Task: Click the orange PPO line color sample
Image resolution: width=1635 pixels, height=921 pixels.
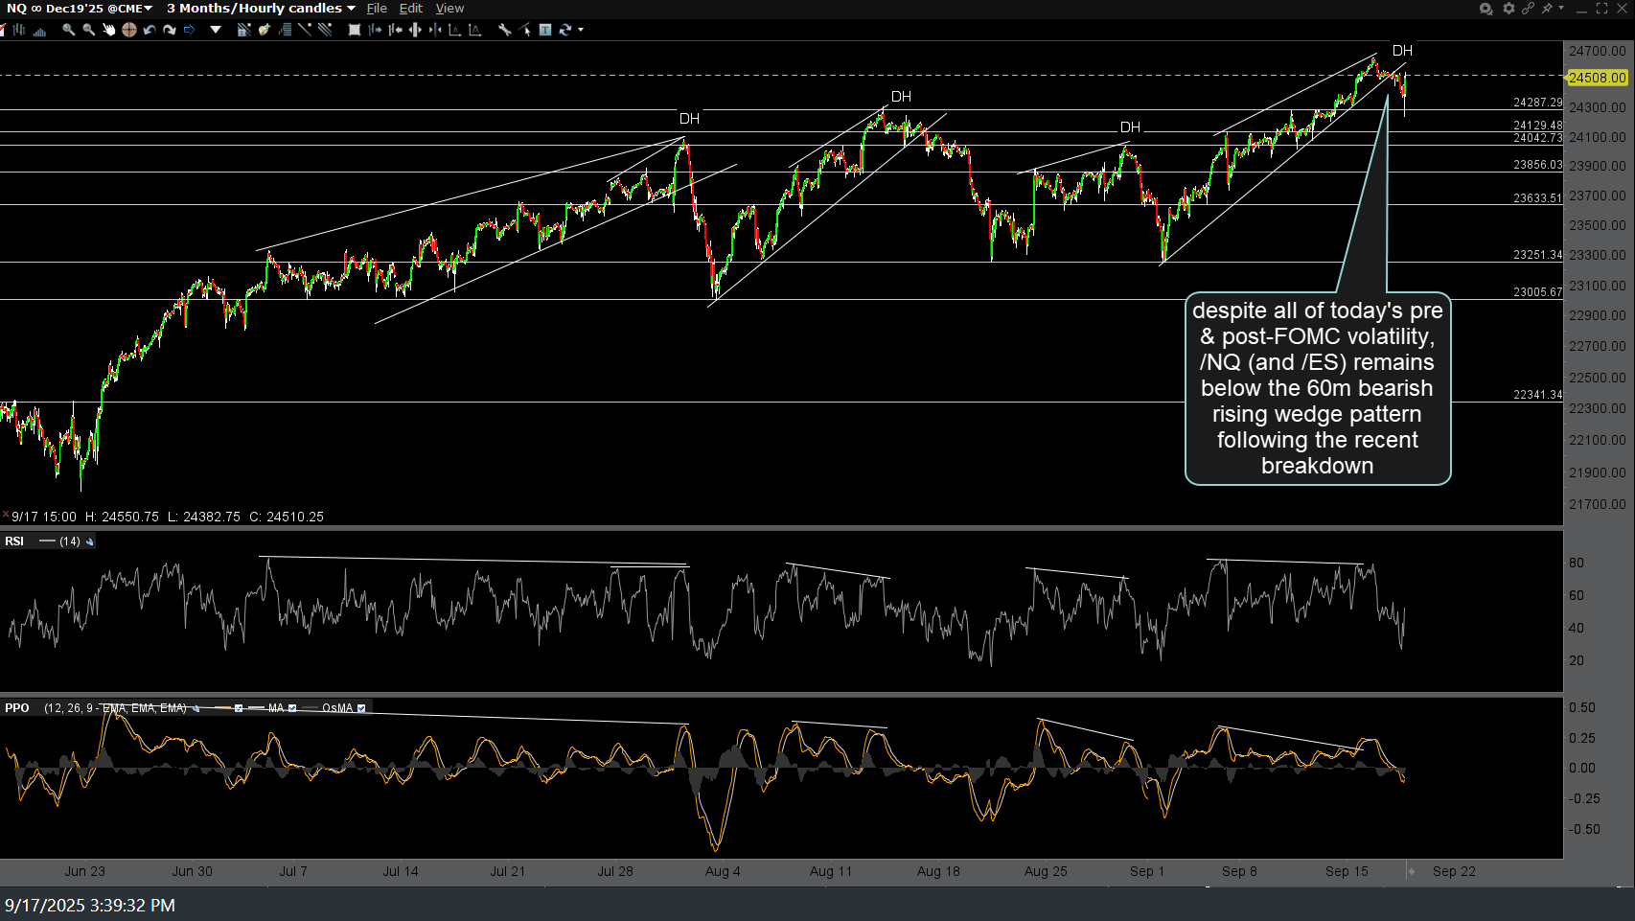Action: tap(223, 708)
